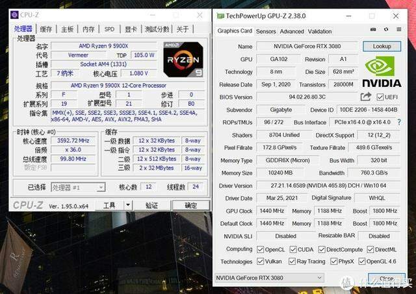Click the 验证 button in CPU-Z
Screen dimensions: 416x294
(x=151, y=205)
